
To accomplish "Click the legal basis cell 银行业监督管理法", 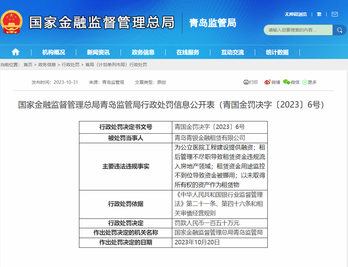I will pos(219,204).
